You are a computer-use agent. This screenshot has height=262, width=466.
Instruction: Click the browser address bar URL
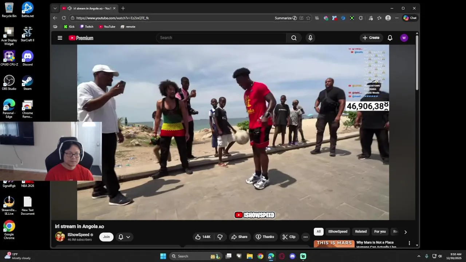pyautogui.click(x=112, y=18)
